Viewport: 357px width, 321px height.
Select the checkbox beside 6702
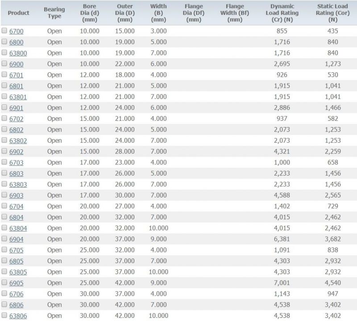pyautogui.click(x=4, y=118)
